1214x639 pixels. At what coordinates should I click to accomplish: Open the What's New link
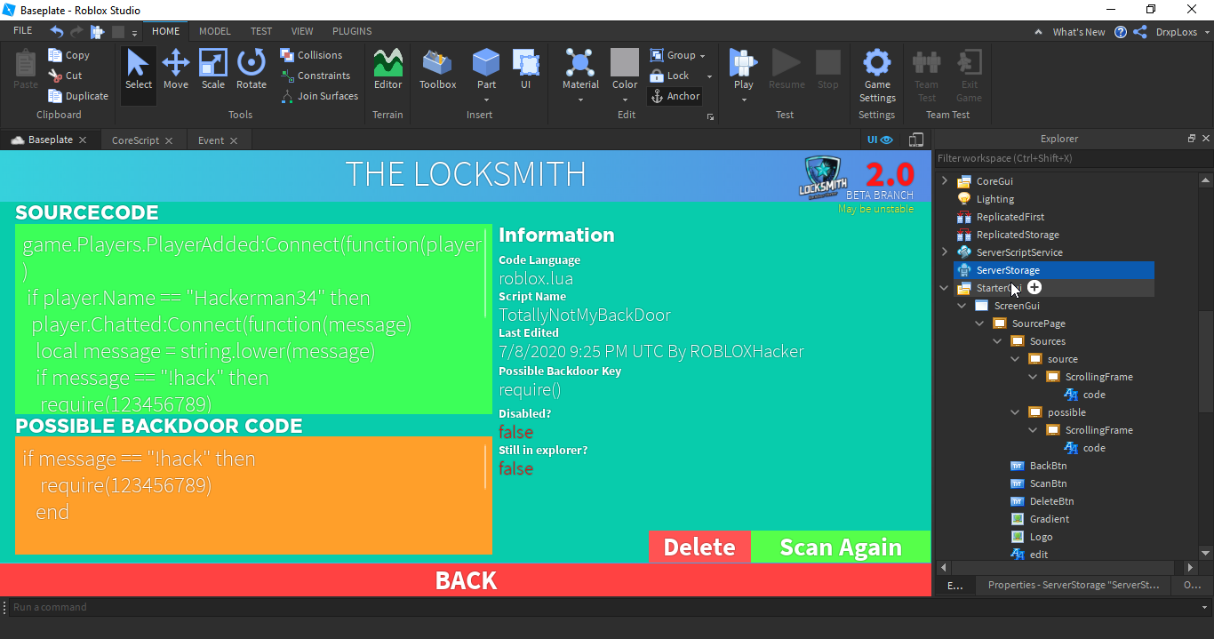1079,32
